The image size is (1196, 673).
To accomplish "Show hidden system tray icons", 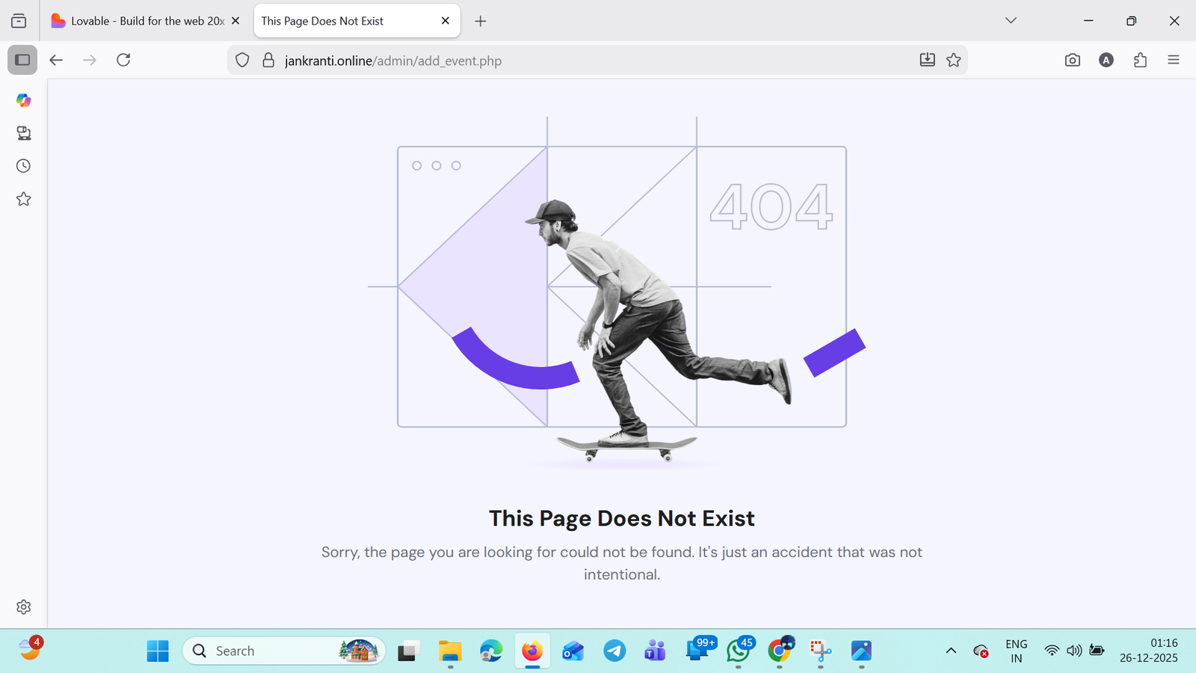I will coord(951,651).
